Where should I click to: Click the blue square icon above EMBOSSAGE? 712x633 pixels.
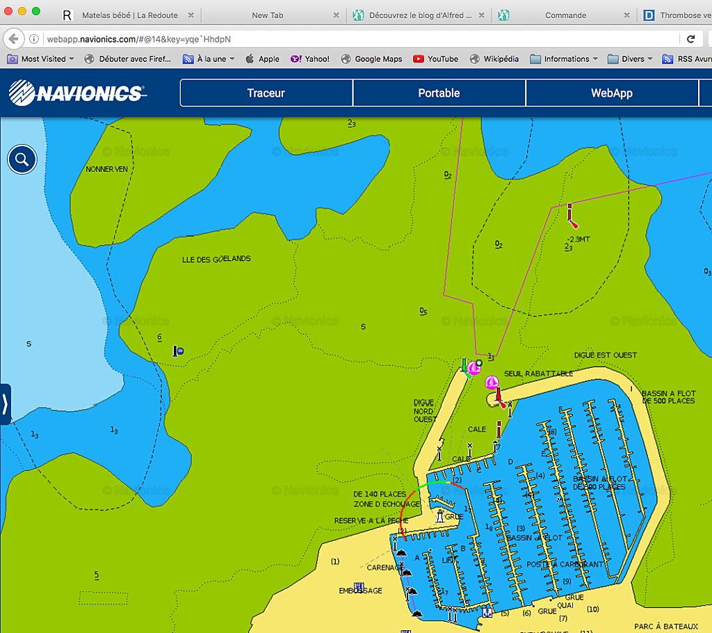click(359, 586)
